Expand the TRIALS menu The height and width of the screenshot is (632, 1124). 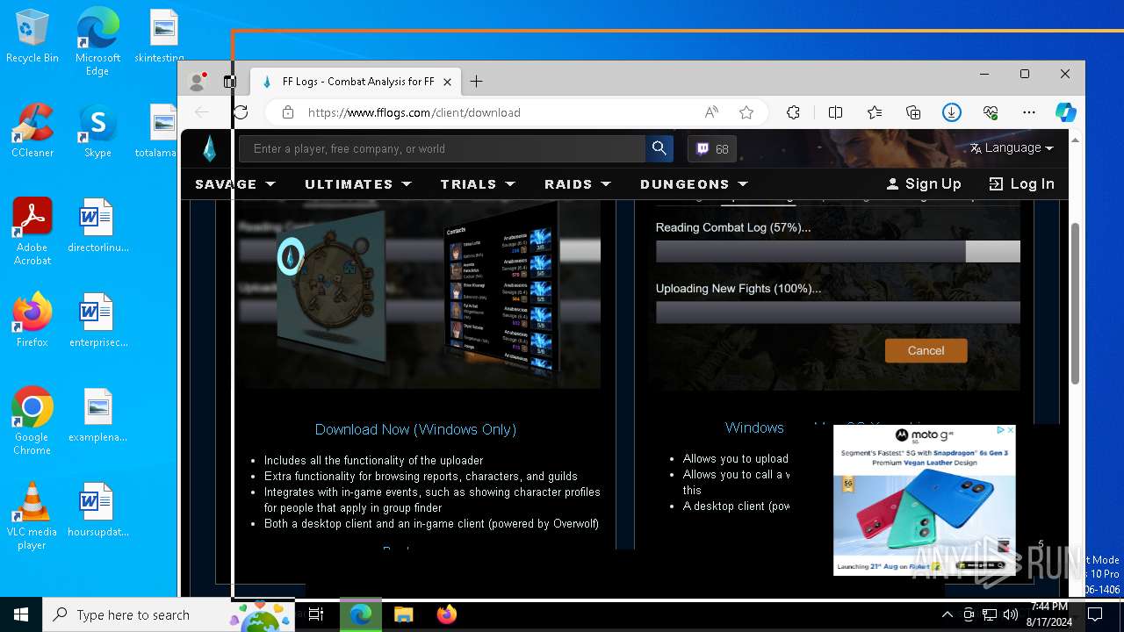478,184
